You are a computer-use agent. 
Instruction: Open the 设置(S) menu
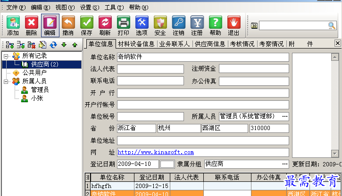90,8
